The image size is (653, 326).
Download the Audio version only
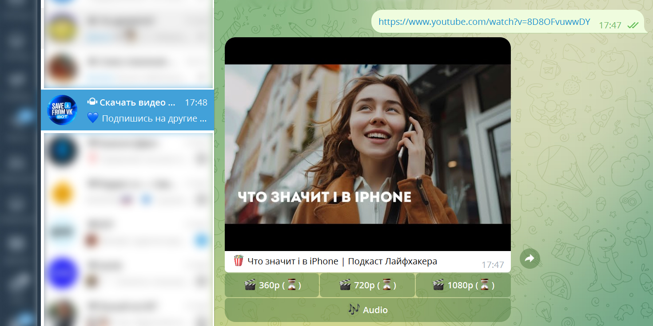368,310
